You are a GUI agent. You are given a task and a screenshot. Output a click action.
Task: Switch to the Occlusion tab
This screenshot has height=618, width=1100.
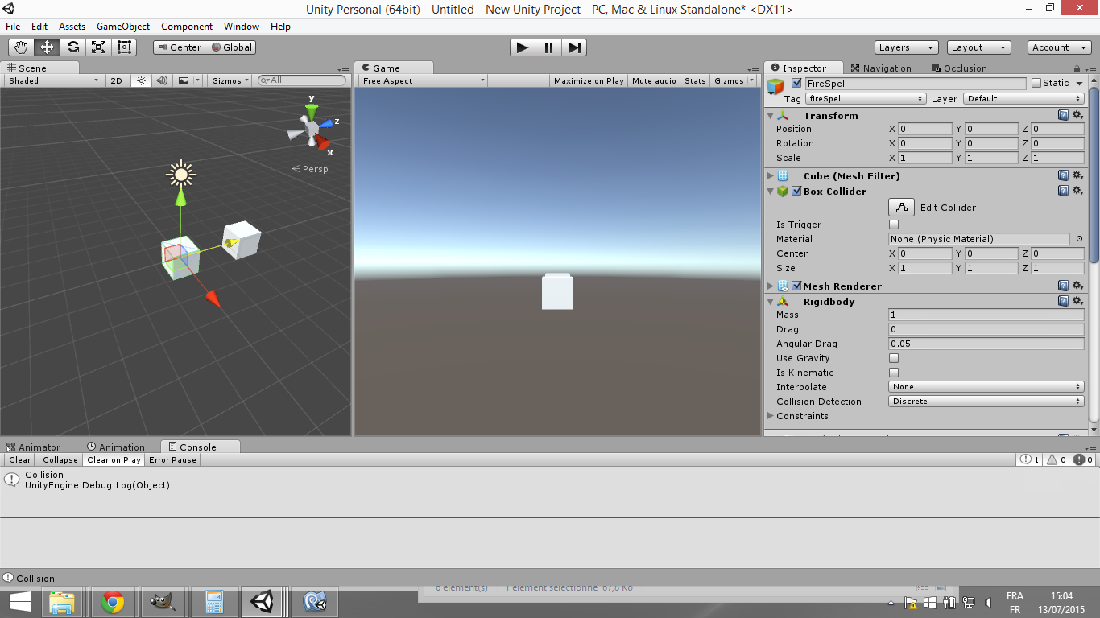point(959,68)
